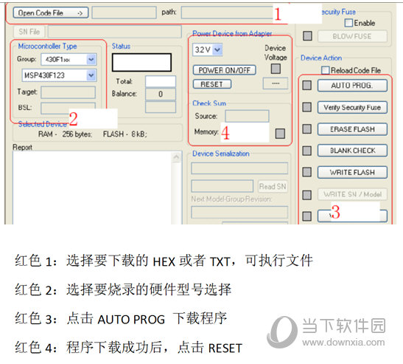This screenshot has height=364, width=403.
Task: Click the Status display box
Action: tap(141, 63)
